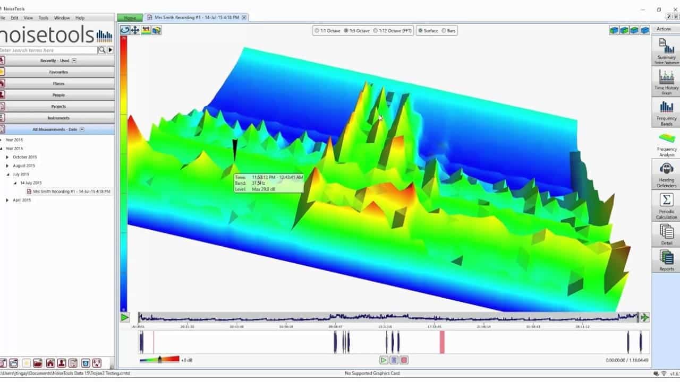This screenshot has width=680, height=382.
Task: Collapse the Year 2015 tree node
Action: 1,149
